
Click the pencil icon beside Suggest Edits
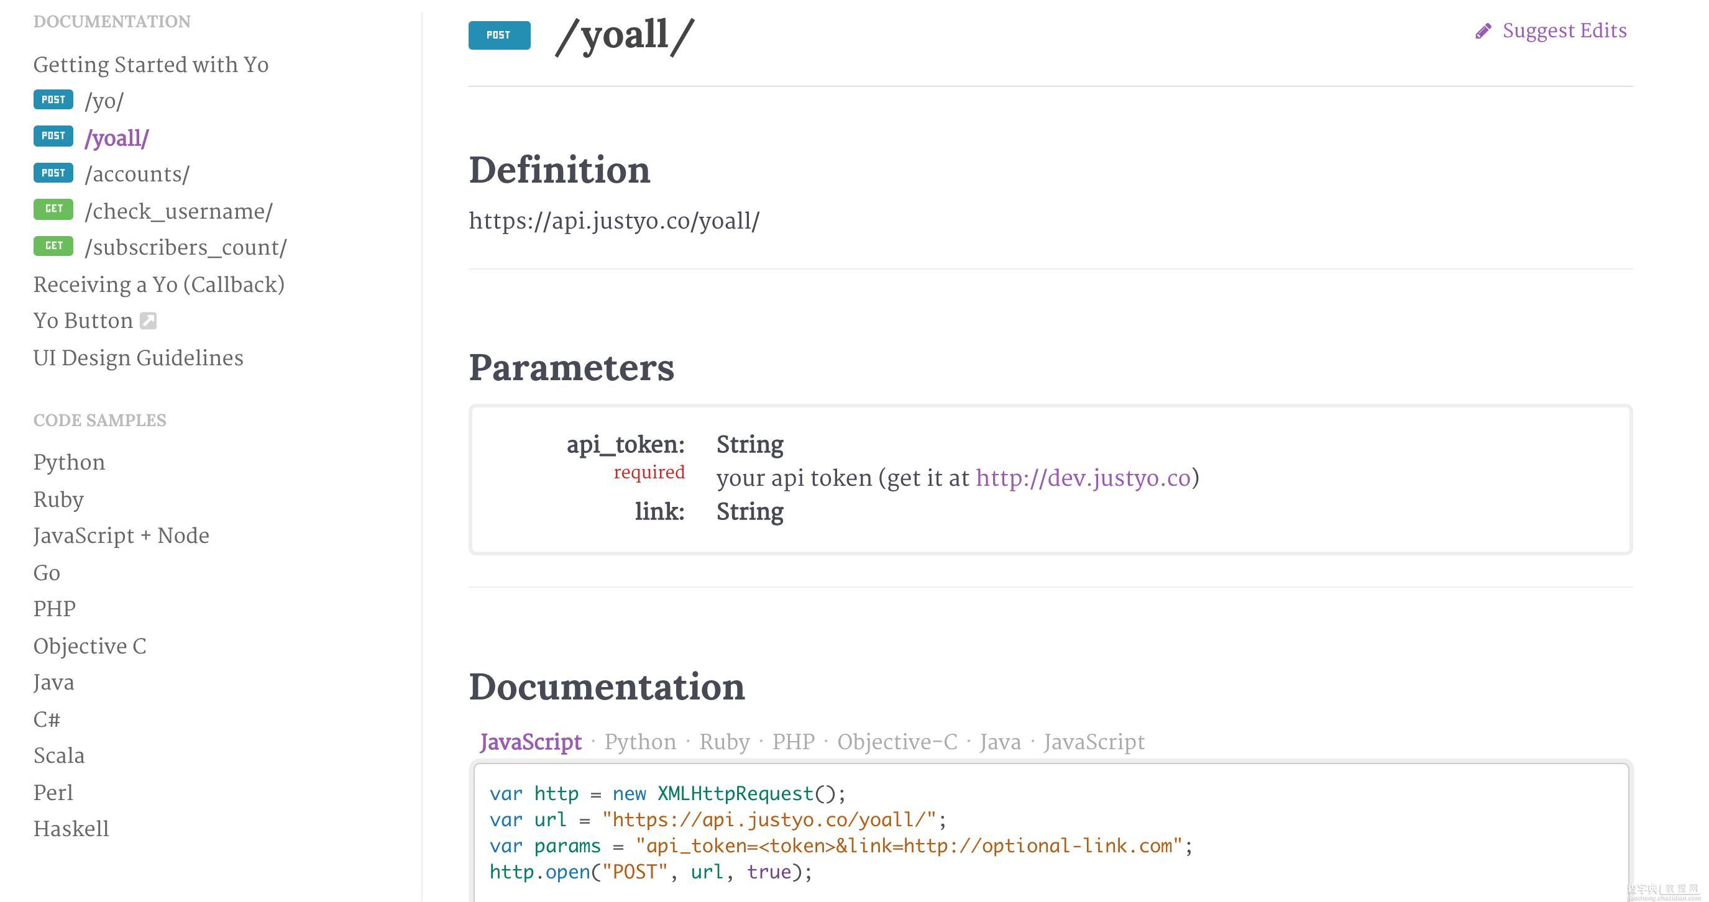click(1483, 31)
